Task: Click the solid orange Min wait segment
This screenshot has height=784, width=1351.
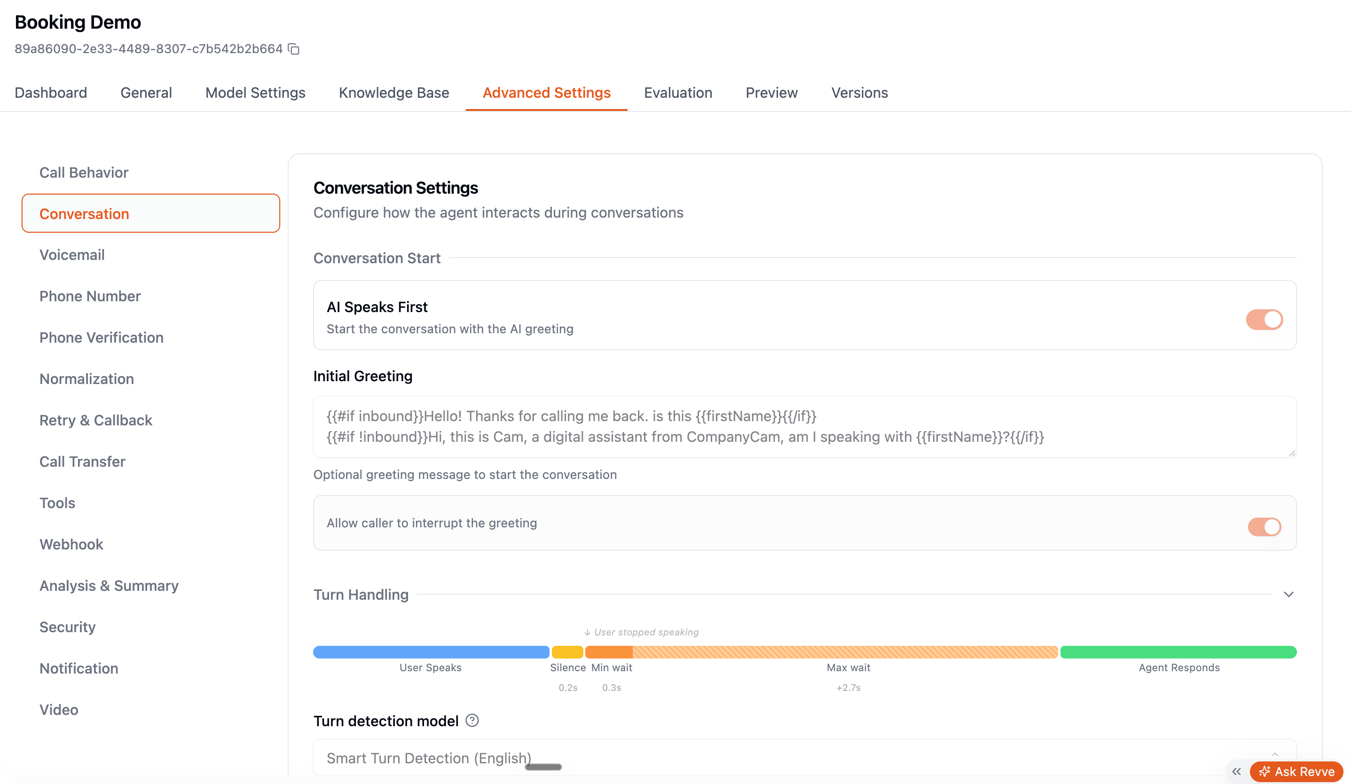Action: click(608, 651)
